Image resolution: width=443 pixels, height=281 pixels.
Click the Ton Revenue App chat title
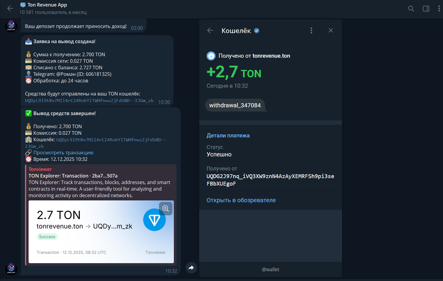[47, 5]
